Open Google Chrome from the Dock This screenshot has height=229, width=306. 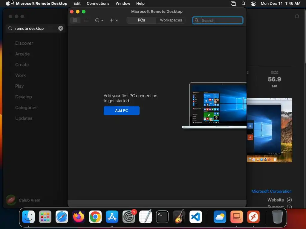(x=95, y=217)
